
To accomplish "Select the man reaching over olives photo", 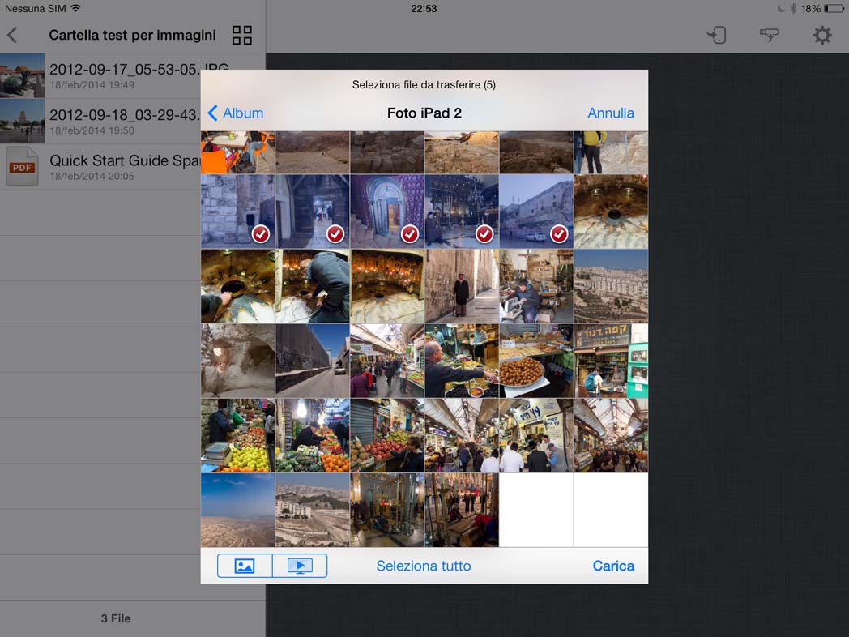I will (x=462, y=361).
